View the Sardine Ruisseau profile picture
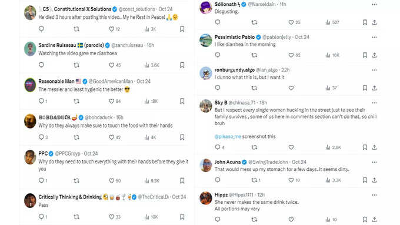This screenshot has width=400, height=225. tap(30, 49)
